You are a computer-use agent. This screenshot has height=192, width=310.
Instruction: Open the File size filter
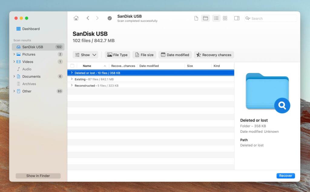144,55
